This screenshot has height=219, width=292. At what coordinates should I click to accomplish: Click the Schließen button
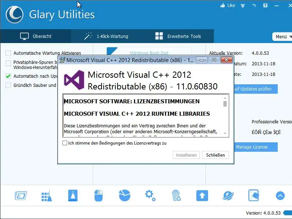215,155
